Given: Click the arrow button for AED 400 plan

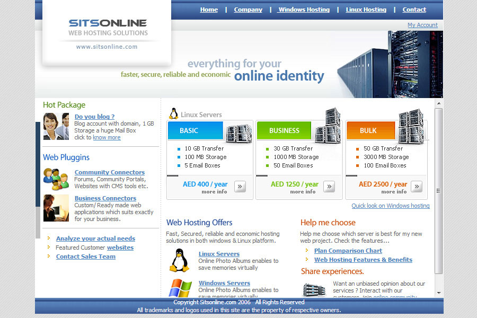Looking at the screenshot, I should tap(240, 187).
